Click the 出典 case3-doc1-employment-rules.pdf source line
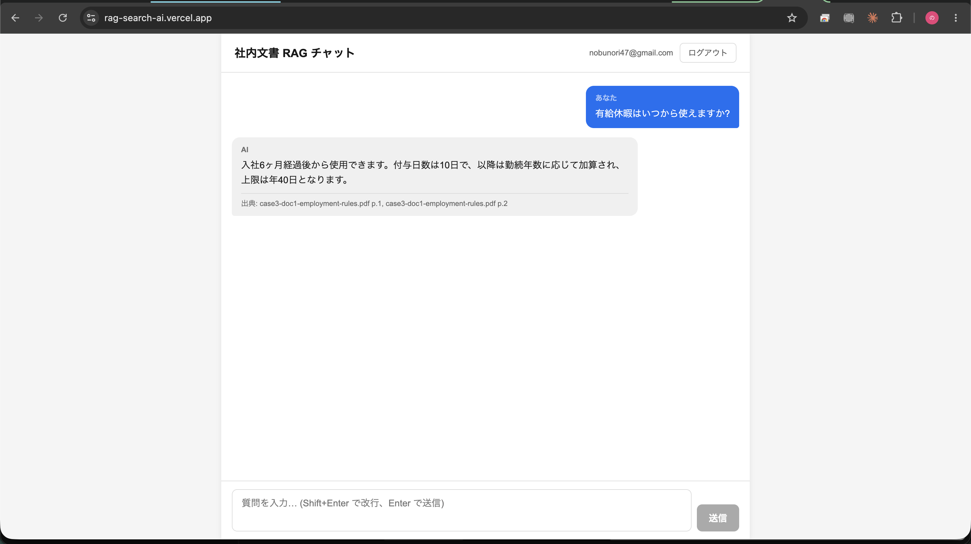 tap(374, 203)
